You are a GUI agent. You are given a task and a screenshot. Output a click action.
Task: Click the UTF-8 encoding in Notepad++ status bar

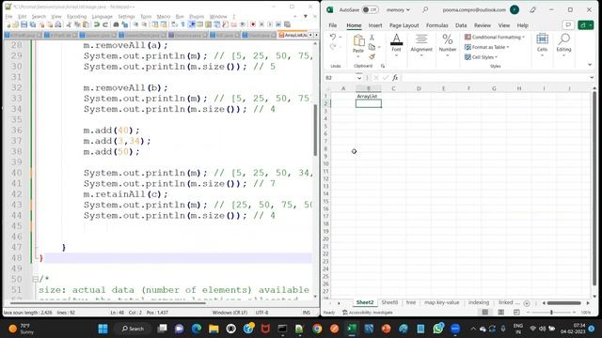(261, 313)
